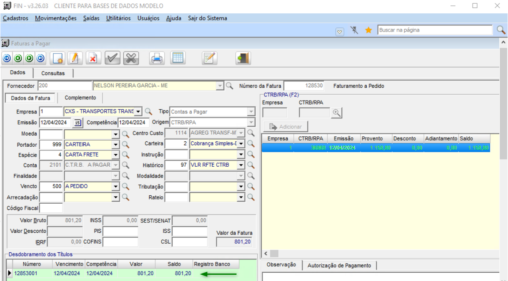This screenshot has height=281, width=508.
Task: Expand the Histórico VLR RFTE CTRB dropdown
Action: click(x=240, y=165)
